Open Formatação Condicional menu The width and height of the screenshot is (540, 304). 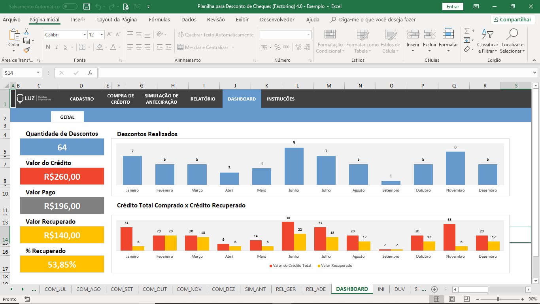[329, 41]
